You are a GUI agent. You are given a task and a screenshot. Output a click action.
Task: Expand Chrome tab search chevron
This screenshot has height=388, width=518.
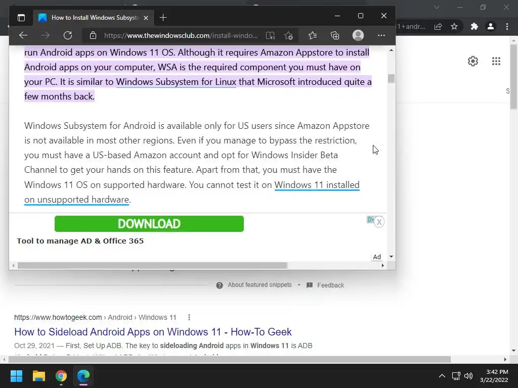coord(437,7)
